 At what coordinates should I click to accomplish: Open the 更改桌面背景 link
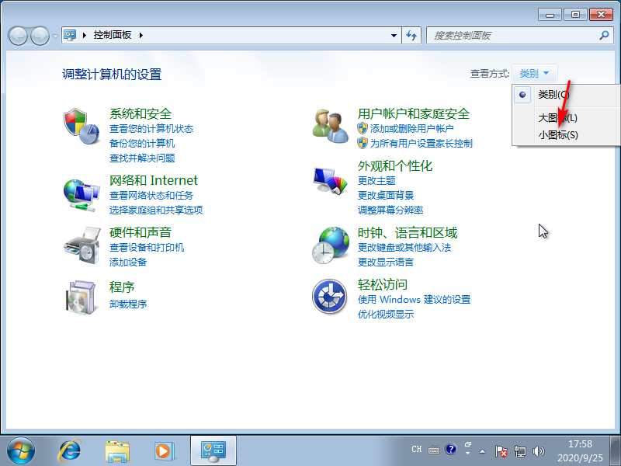click(386, 195)
